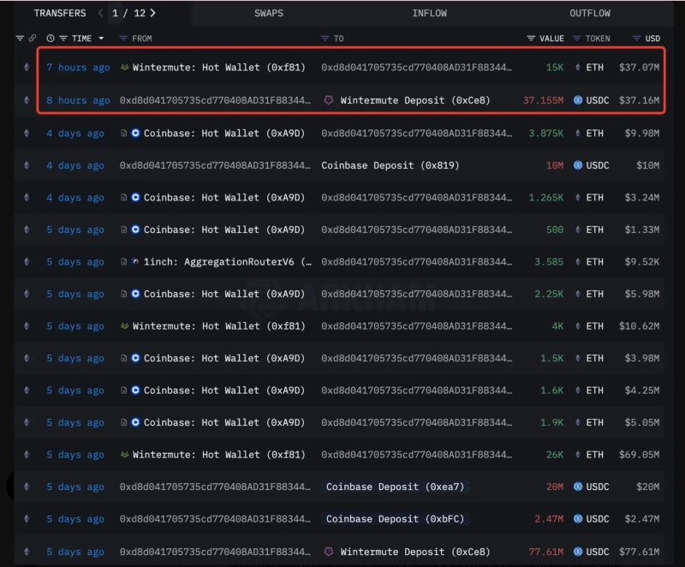
Task: Toggle the TO column filter
Action: [x=325, y=39]
